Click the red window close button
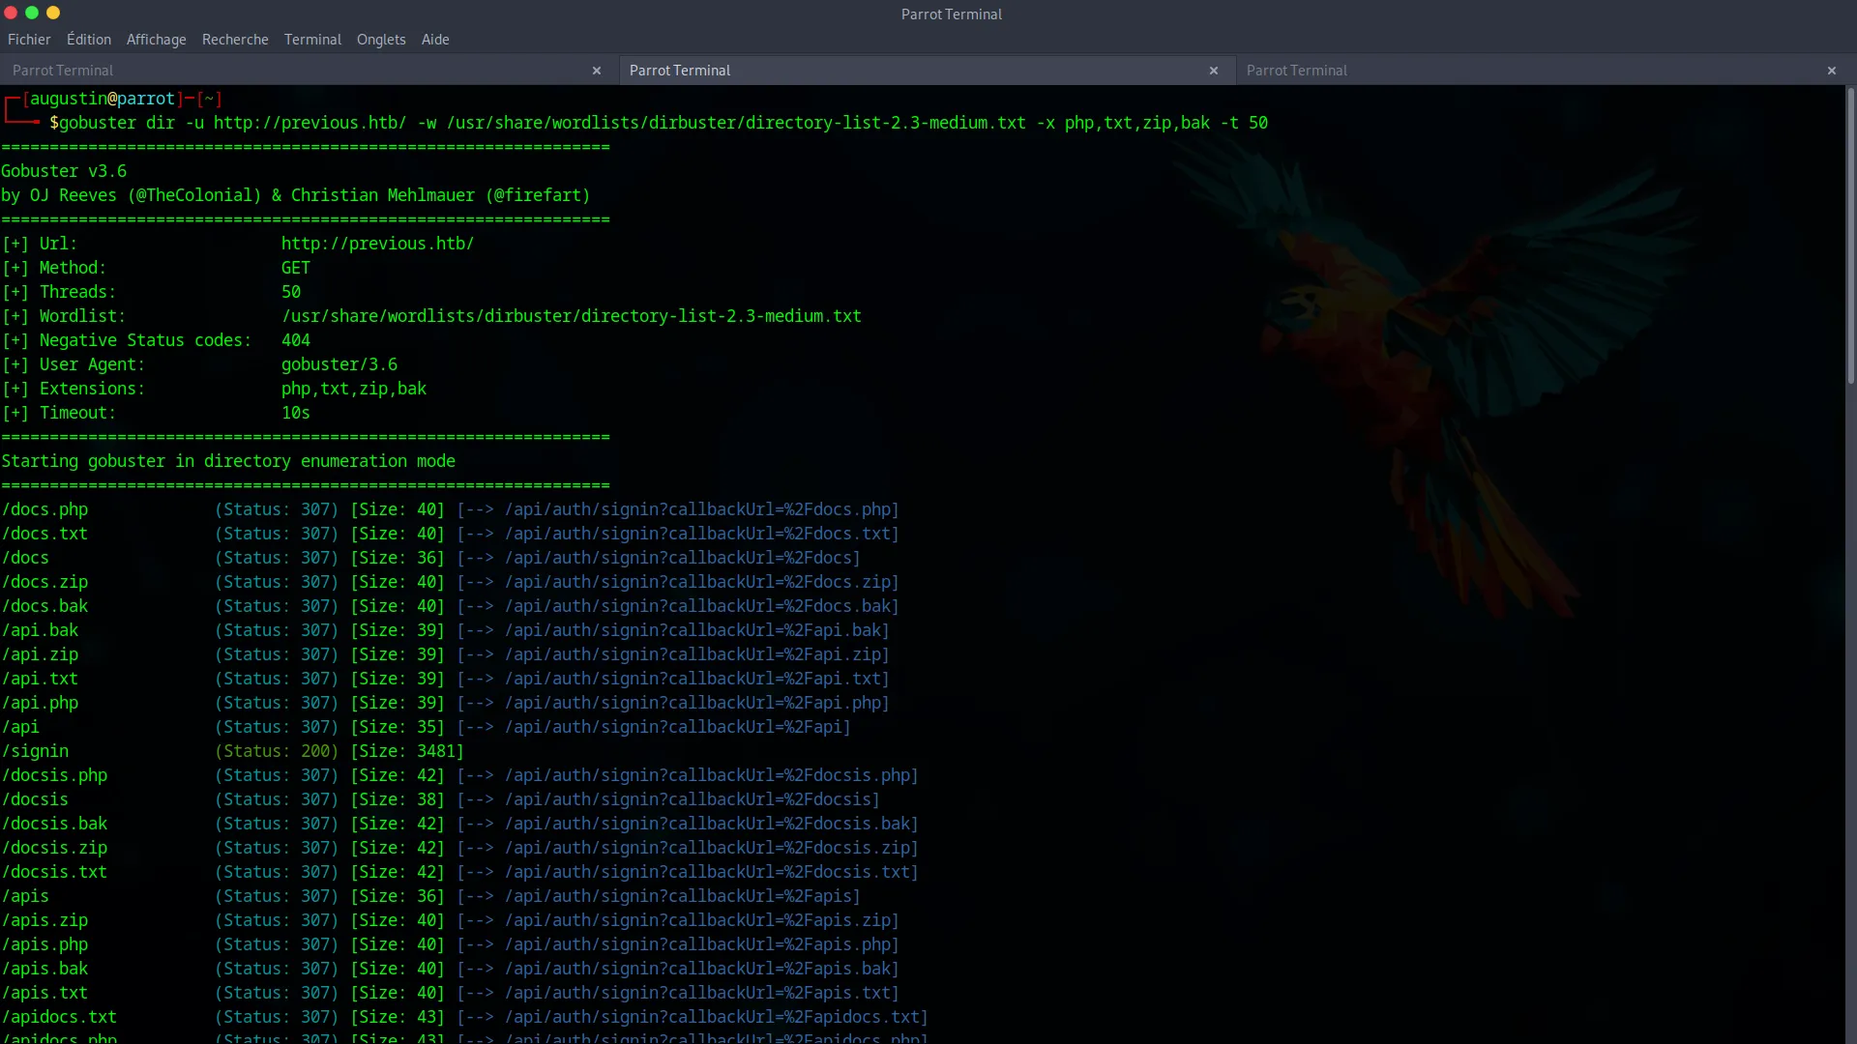The image size is (1857, 1044). (x=11, y=13)
